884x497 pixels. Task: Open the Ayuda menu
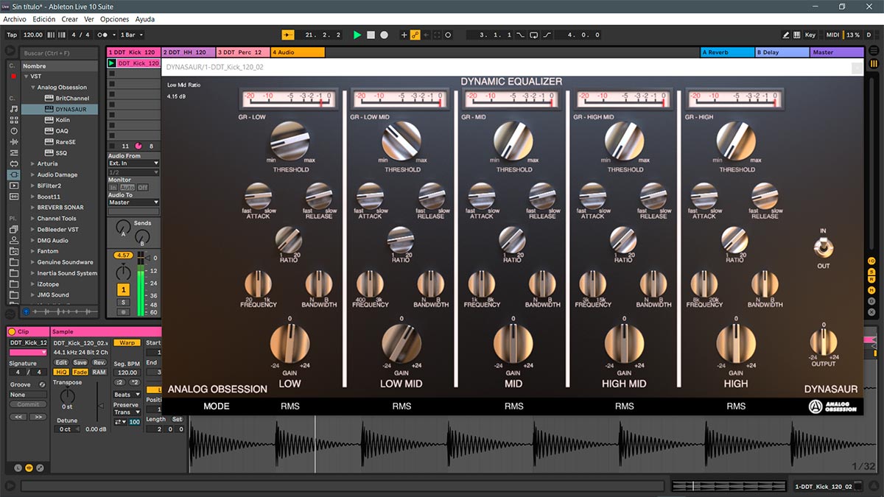click(x=145, y=19)
